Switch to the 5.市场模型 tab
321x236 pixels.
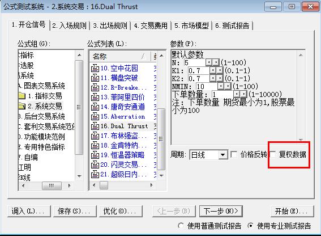191,26
